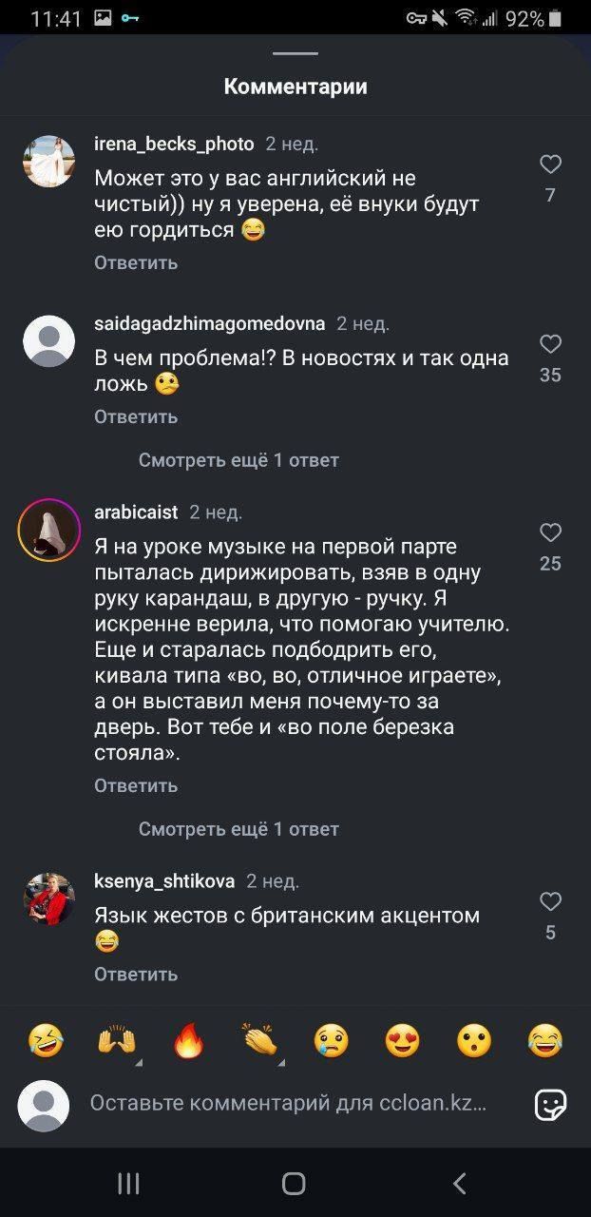This screenshot has height=1217, width=591.
Task: Like ksenya_shtikova's comment with the heart
Action: (x=550, y=901)
